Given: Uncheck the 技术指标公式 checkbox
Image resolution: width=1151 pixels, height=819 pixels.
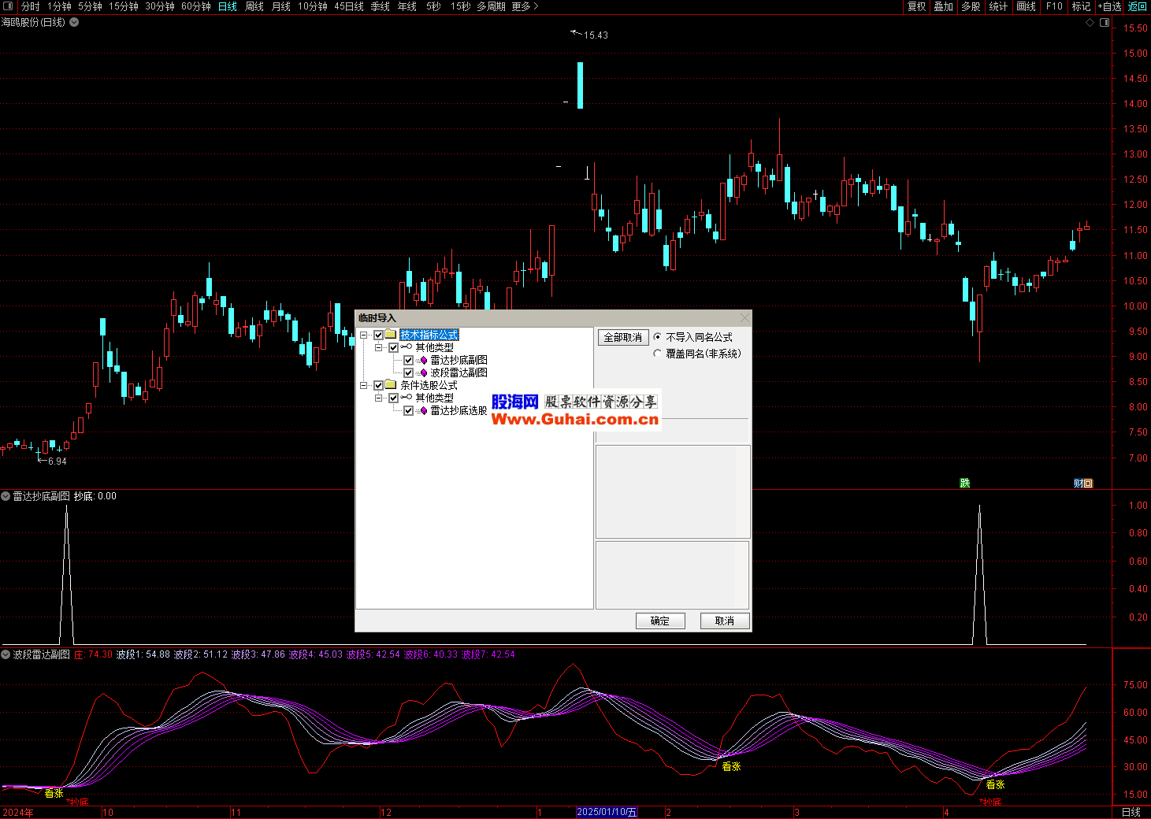Looking at the screenshot, I should tap(378, 335).
